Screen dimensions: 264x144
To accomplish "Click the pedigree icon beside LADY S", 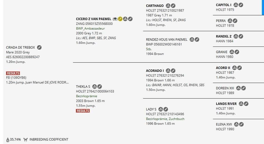I will coord(161,109).
